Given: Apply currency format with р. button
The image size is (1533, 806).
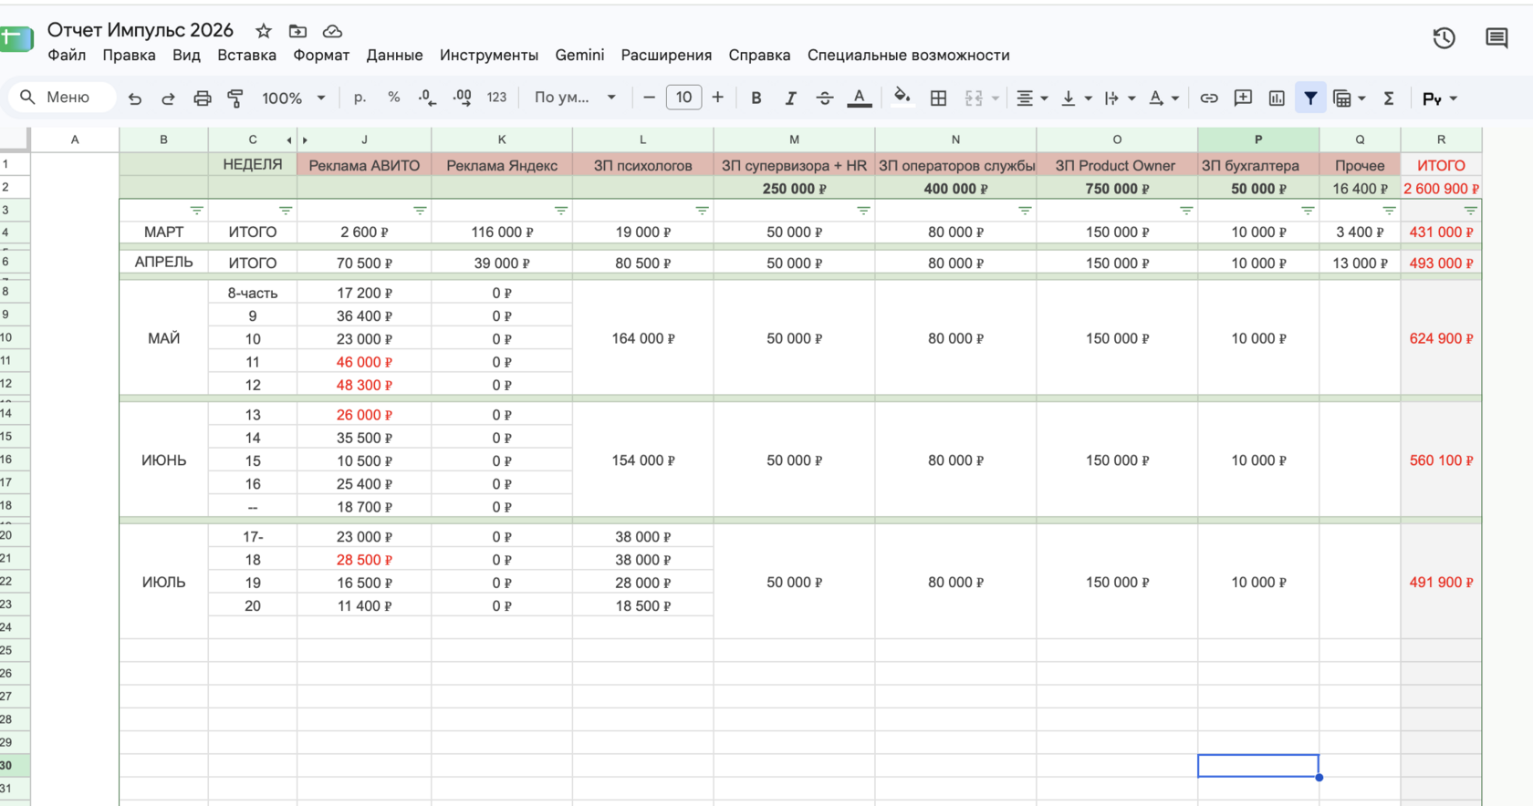Looking at the screenshot, I should click(x=360, y=98).
